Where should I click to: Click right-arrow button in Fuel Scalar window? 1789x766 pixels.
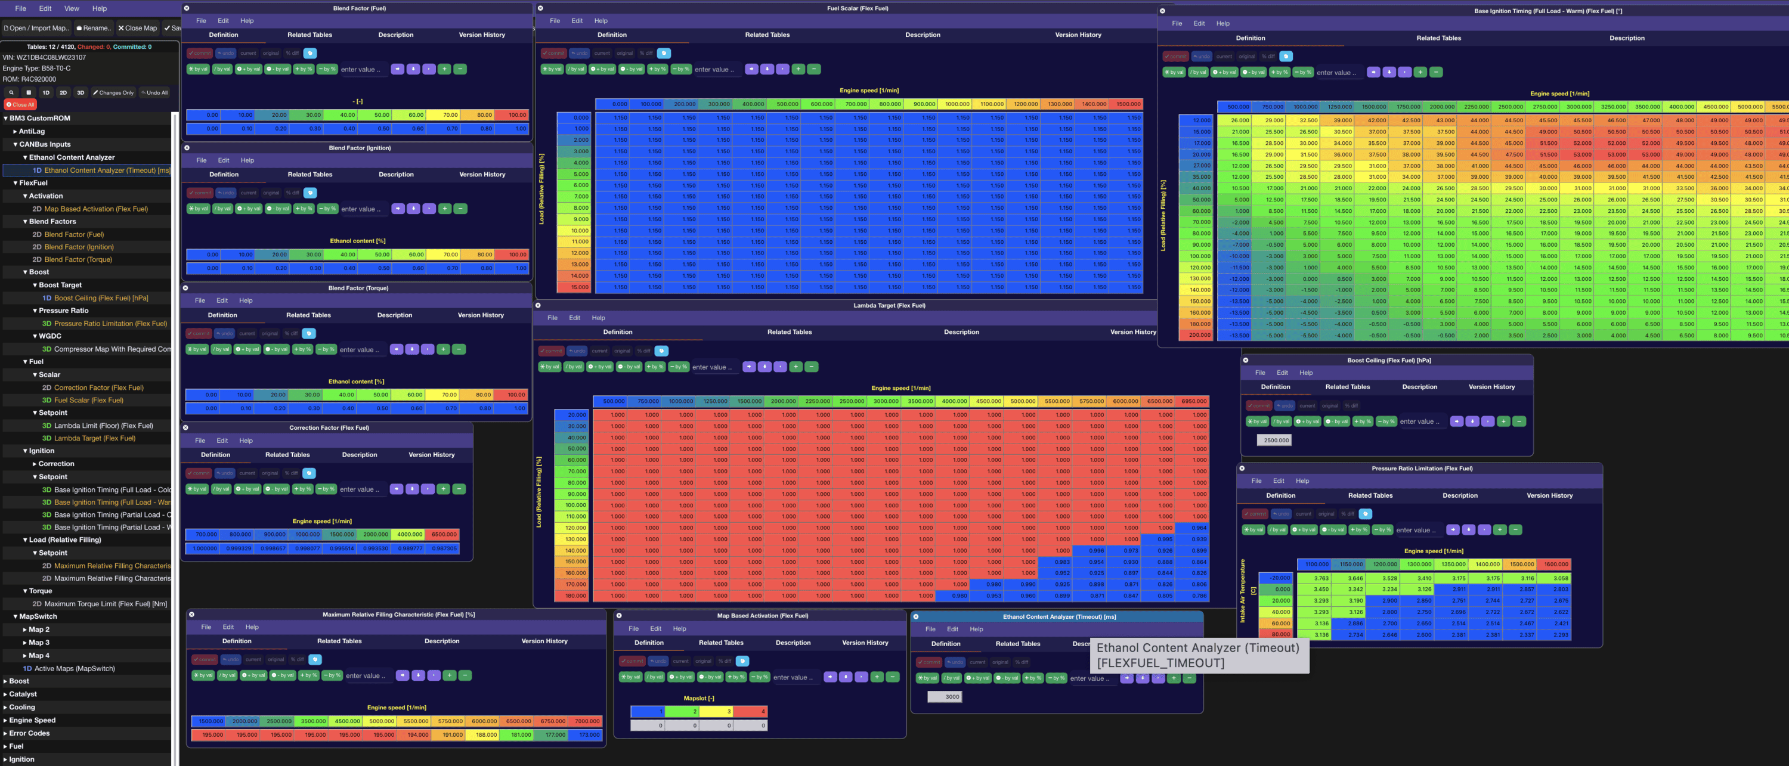(751, 69)
